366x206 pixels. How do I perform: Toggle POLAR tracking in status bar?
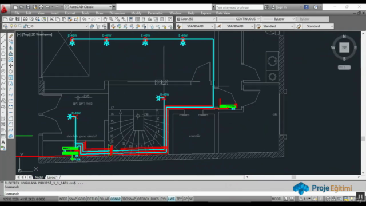tap(104, 199)
